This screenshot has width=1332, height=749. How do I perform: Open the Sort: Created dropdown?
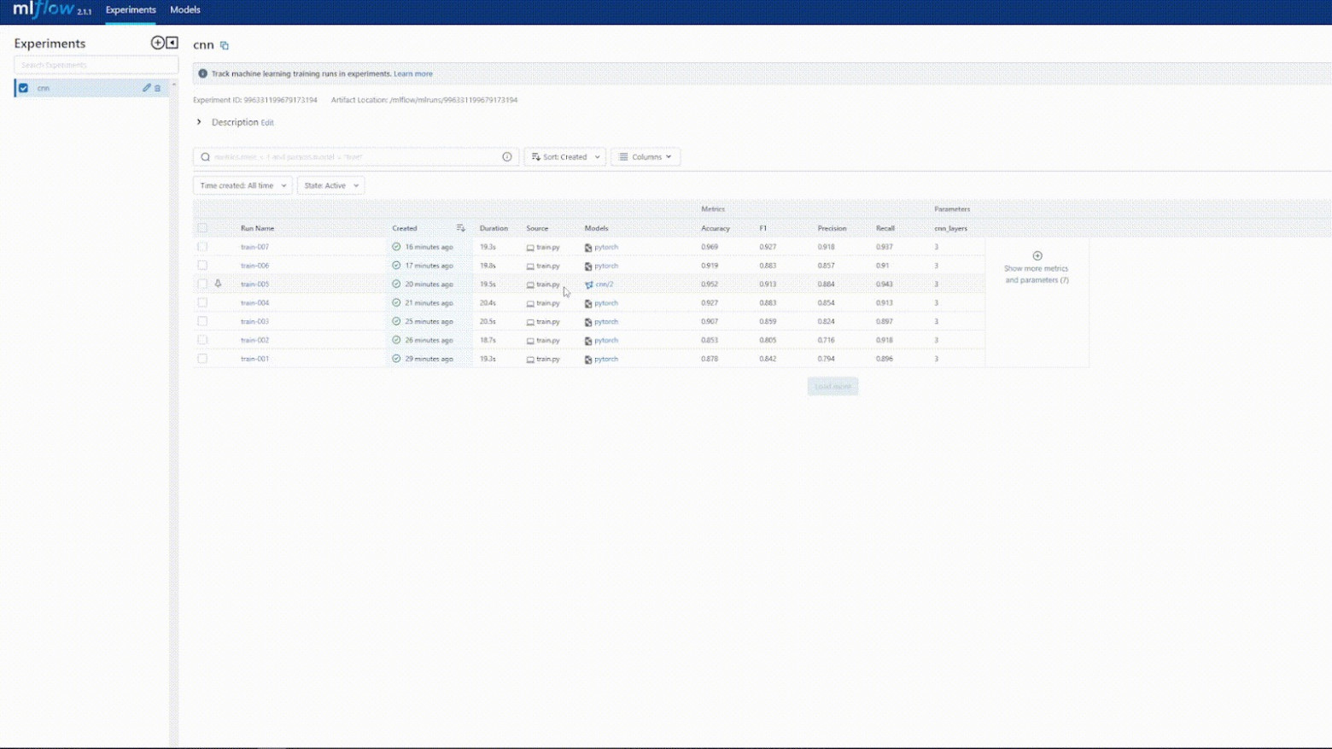point(564,157)
